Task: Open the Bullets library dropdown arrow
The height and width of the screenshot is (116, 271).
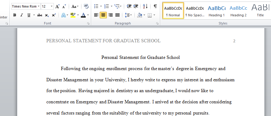Action: point(101,7)
